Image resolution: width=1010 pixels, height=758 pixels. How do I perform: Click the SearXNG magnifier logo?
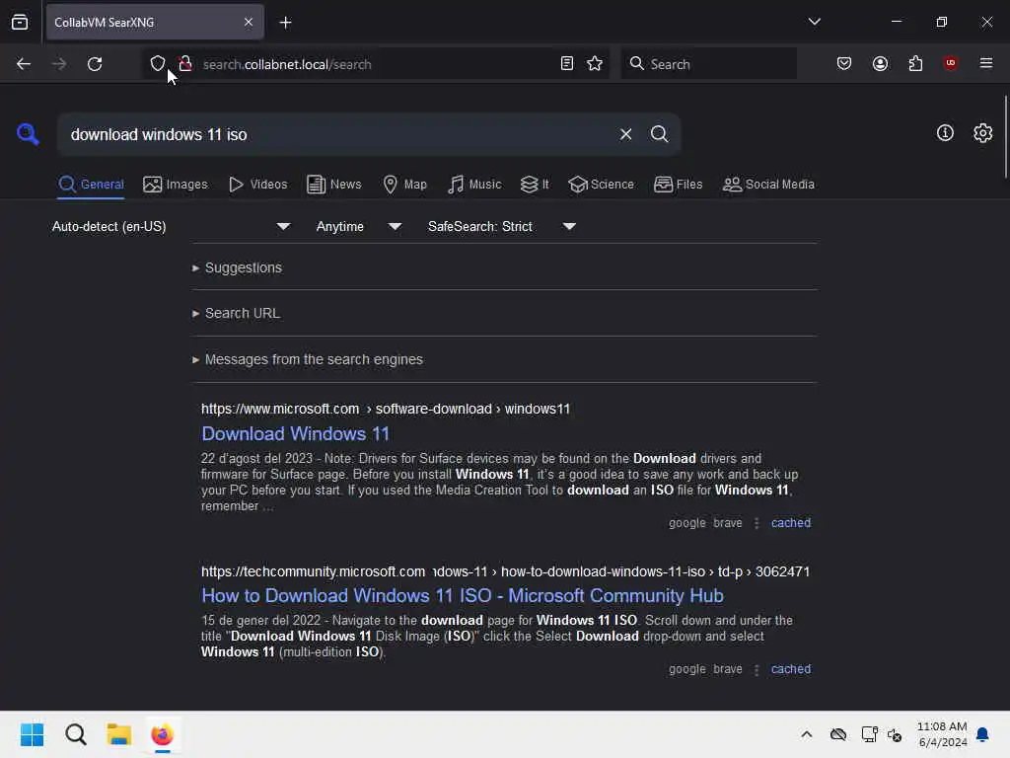(28, 134)
